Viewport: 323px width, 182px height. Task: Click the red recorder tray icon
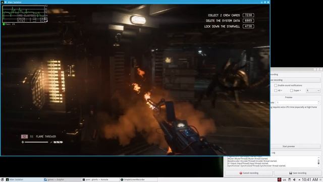coord(279,180)
